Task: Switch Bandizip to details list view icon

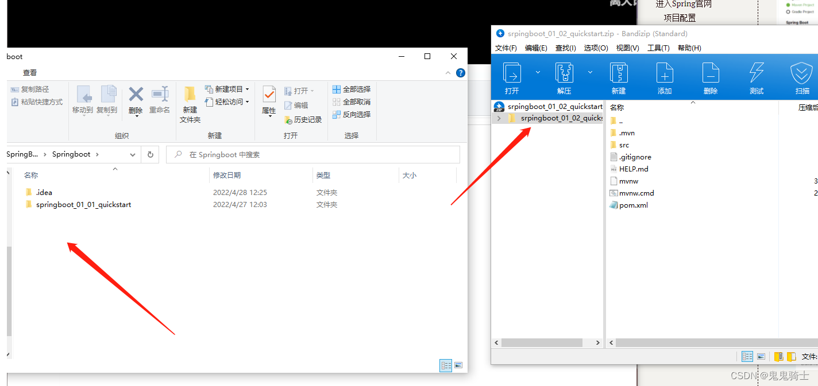Action: point(747,357)
